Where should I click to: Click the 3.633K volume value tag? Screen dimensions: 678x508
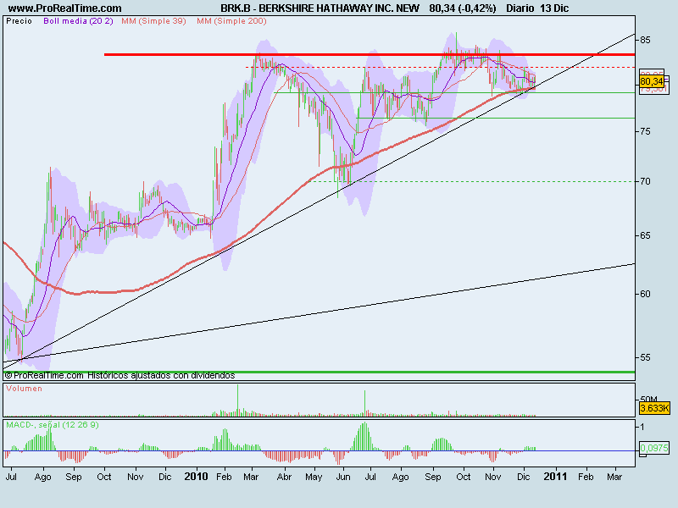(654, 408)
